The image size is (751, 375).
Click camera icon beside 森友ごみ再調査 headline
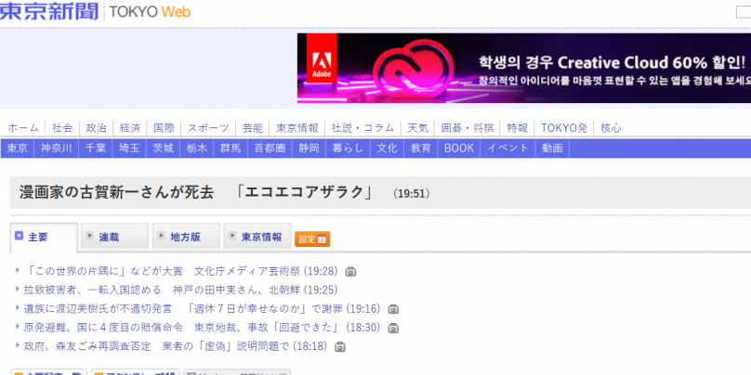click(x=340, y=346)
